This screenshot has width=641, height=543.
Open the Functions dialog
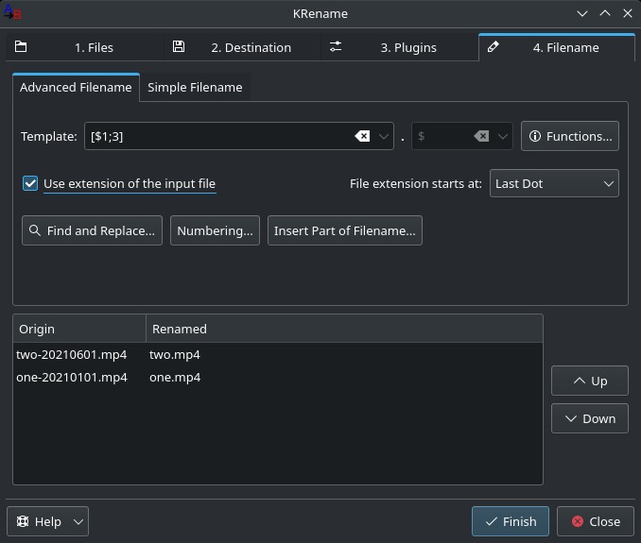570,136
